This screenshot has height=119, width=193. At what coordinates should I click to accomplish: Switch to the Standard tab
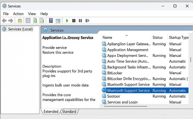click(x=69, y=112)
